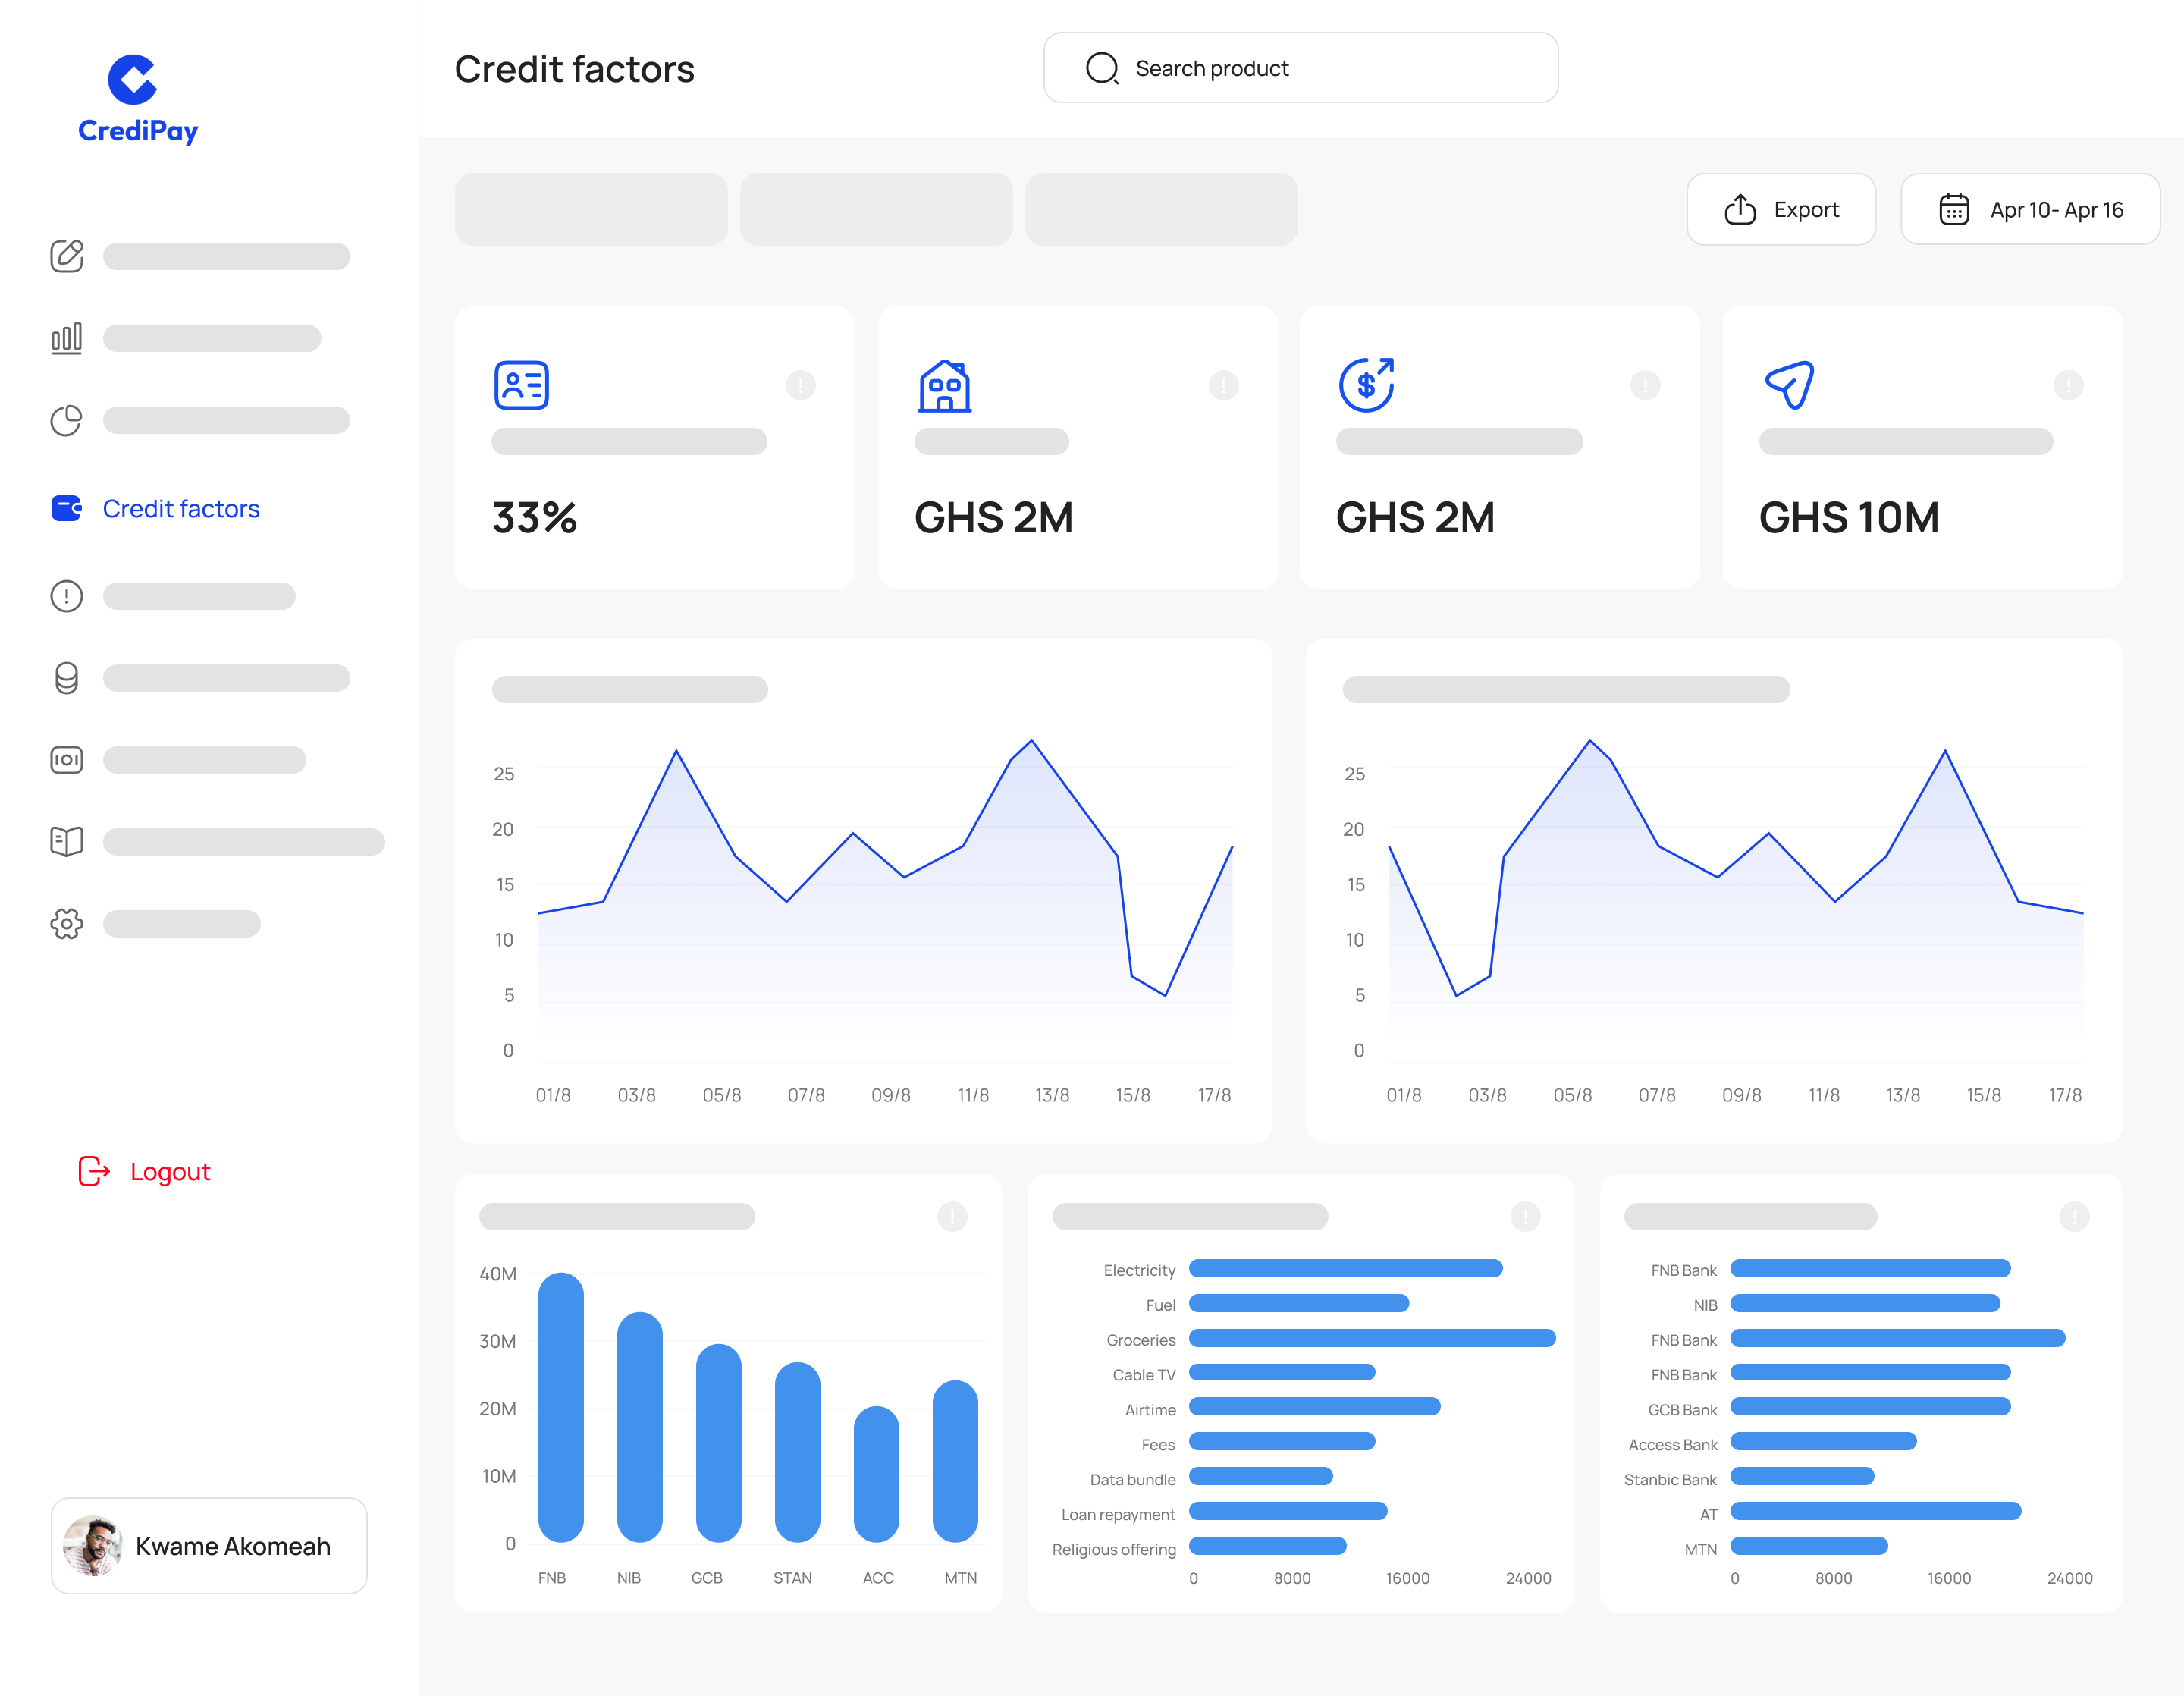Click the Export button
The width and height of the screenshot is (2184, 1696).
click(x=1781, y=209)
